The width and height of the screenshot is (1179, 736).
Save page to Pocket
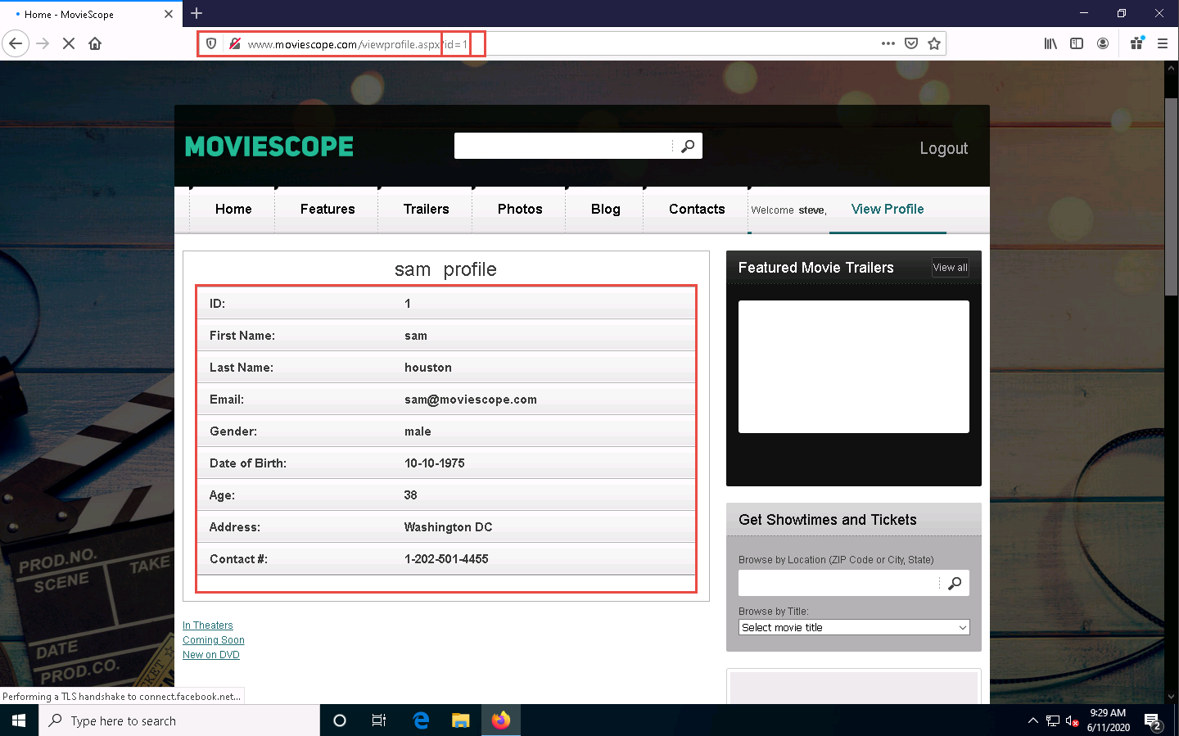click(911, 43)
